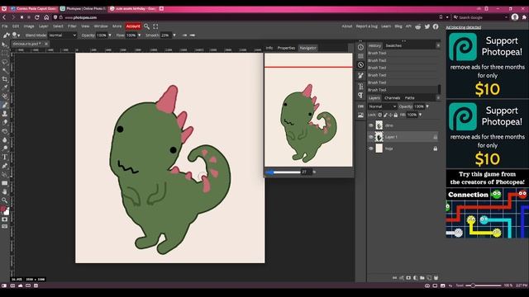Select the Crop tool
The width and height of the screenshot is (529, 297).
[x=4, y=79]
